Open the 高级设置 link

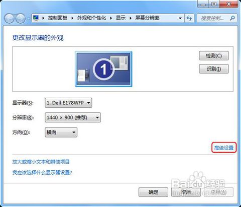(x=224, y=148)
